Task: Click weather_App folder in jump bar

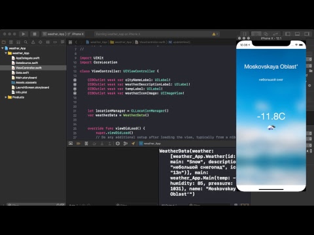Action: 121,42
